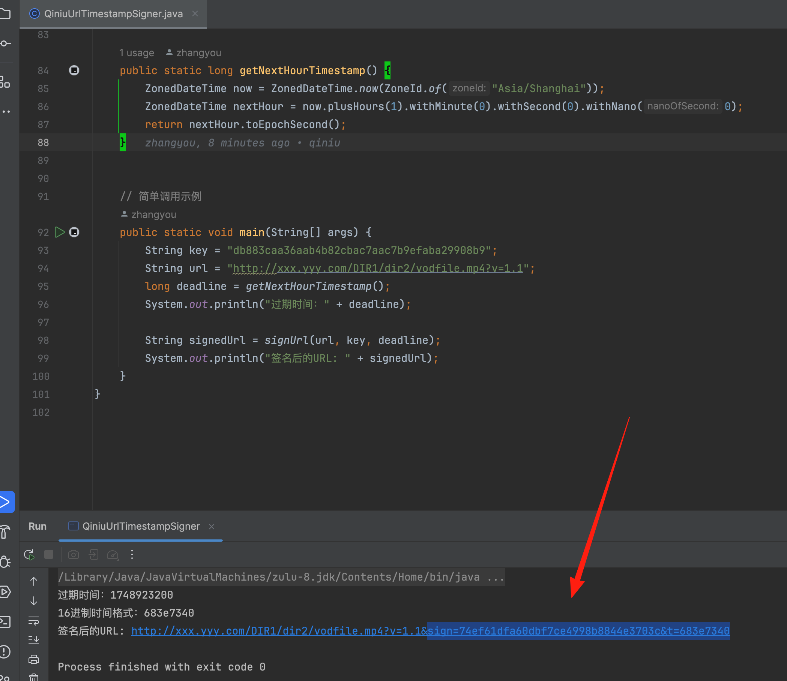Open the Commit tool window
The width and height of the screenshot is (787, 681).
pyautogui.click(x=5, y=43)
